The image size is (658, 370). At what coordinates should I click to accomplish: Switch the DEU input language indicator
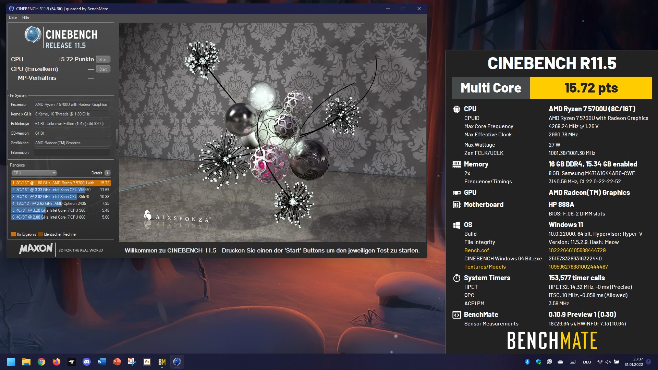[x=587, y=362]
